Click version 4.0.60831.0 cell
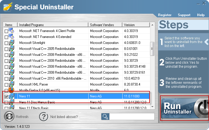The width and height of the screenshot is (209, 130). 132,43
